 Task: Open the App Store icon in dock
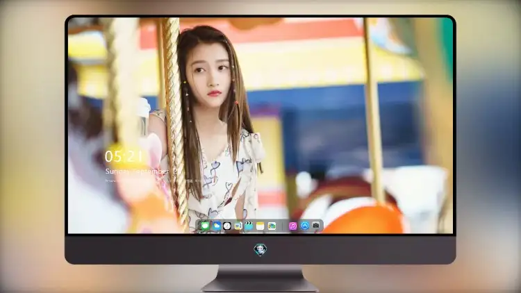[305, 226]
